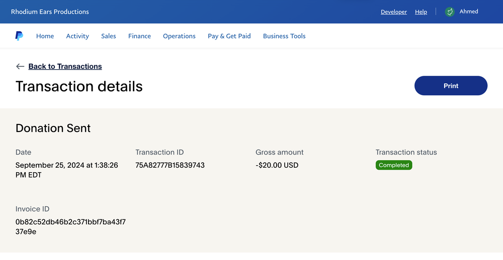This screenshot has width=503, height=260.
Task: Select the Finance menu item
Action: [x=139, y=36]
